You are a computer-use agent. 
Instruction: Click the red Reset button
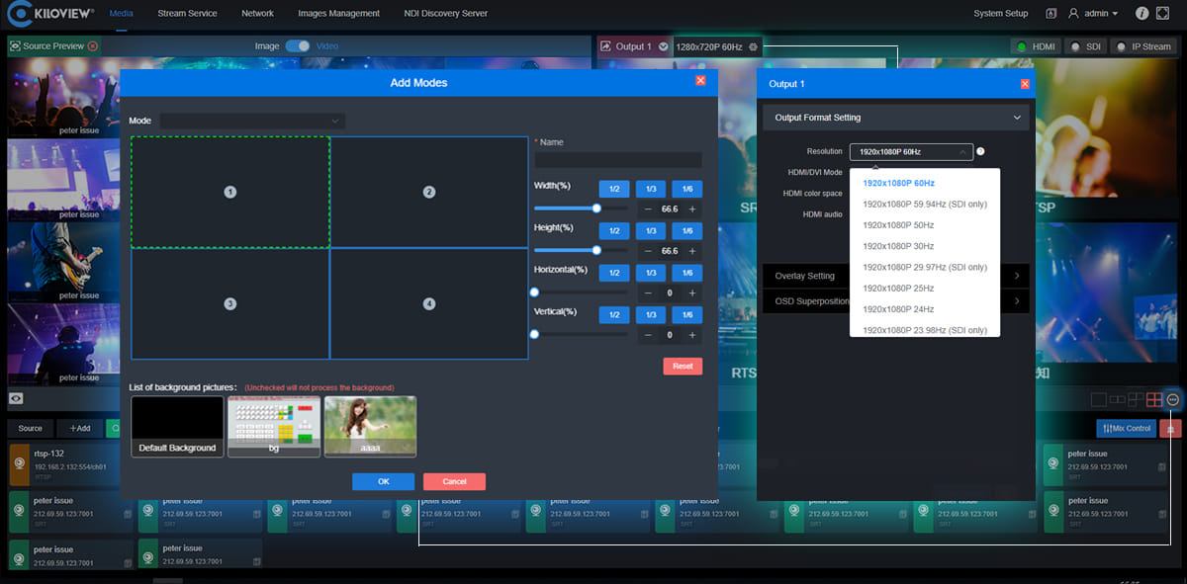tap(682, 366)
